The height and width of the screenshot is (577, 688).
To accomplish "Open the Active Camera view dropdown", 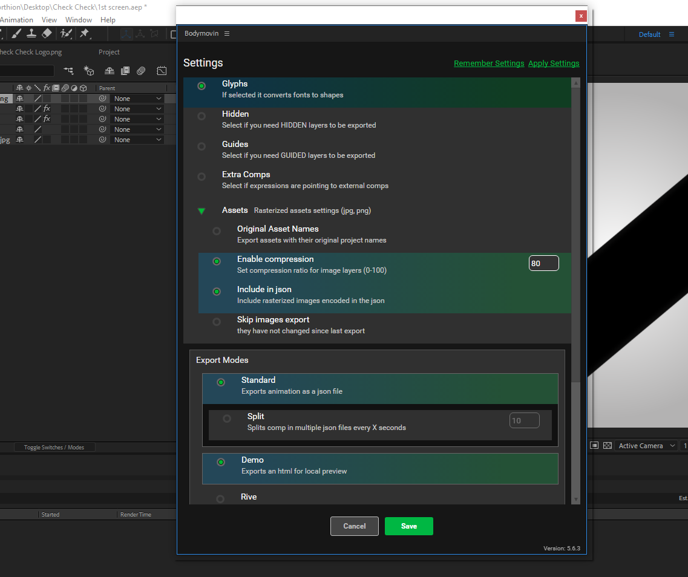I will click(646, 446).
